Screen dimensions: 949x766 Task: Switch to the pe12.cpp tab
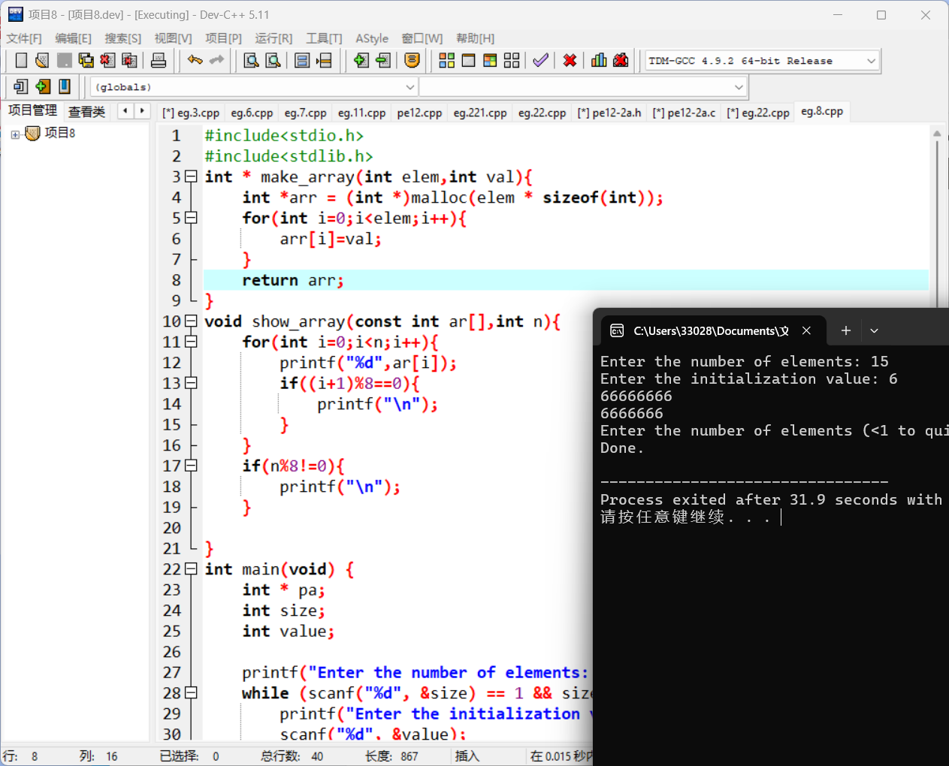click(x=419, y=113)
